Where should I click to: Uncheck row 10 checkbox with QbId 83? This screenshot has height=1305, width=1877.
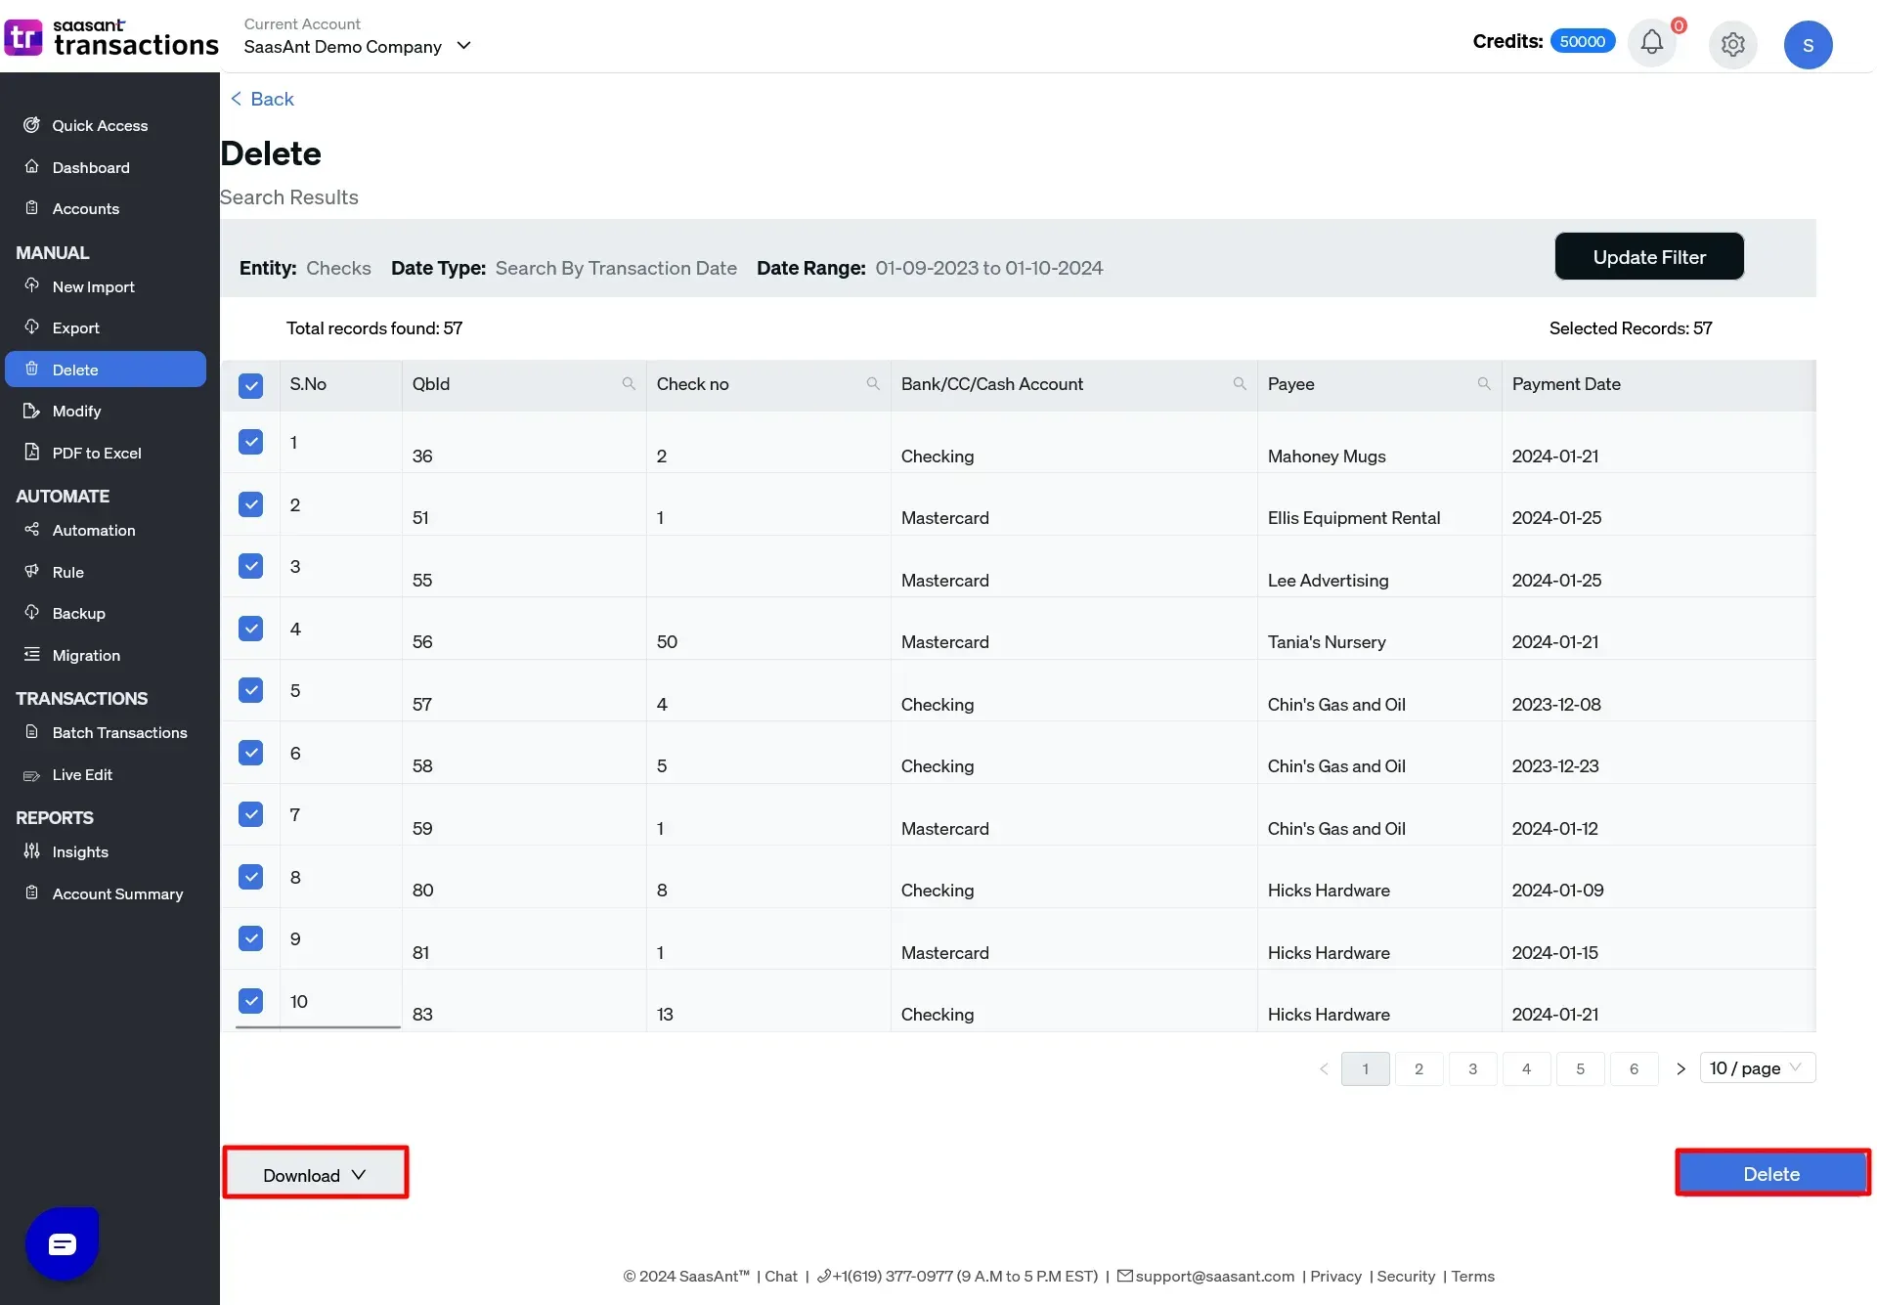250,1001
